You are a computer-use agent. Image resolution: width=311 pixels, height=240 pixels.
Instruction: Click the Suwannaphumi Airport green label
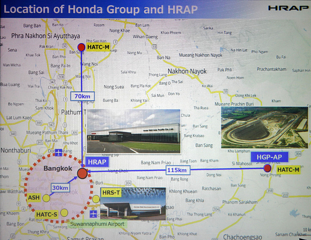(97, 224)
